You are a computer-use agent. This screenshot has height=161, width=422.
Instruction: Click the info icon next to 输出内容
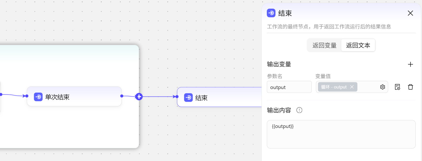(299, 110)
